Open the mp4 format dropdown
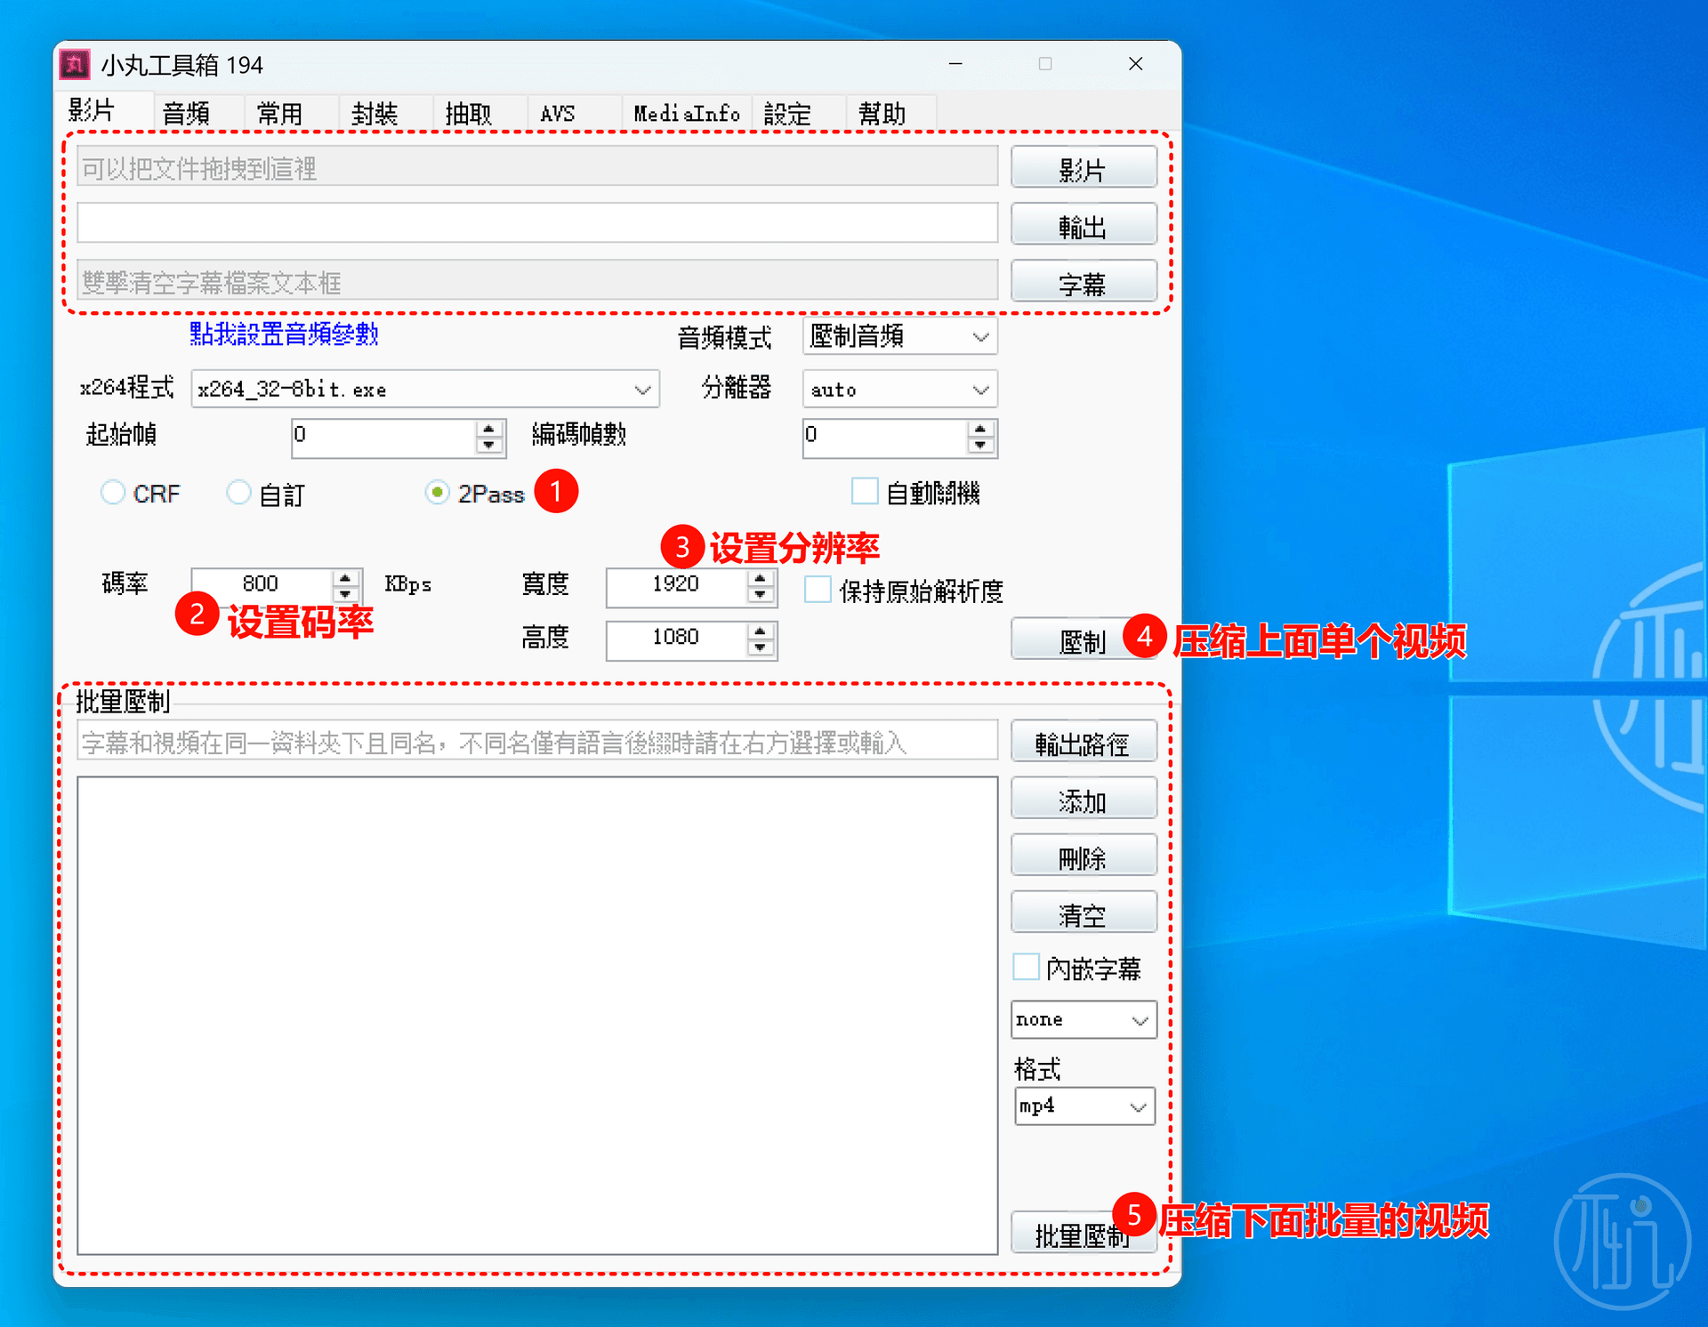Screen dimensions: 1708x1327 pyautogui.click(x=1137, y=1106)
